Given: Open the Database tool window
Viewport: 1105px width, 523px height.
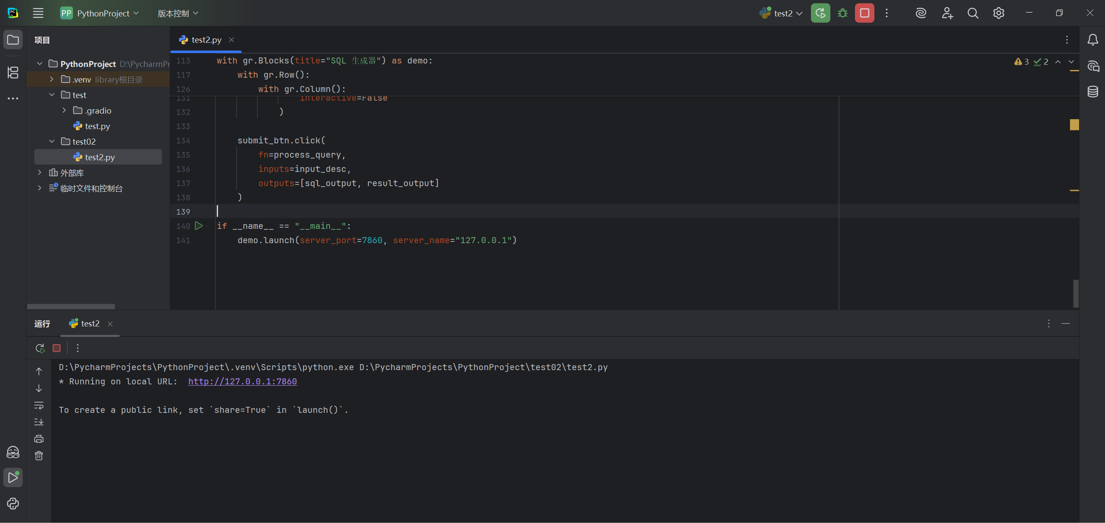Looking at the screenshot, I should (1092, 92).
